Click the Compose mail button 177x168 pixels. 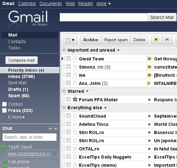coord(21,60)
